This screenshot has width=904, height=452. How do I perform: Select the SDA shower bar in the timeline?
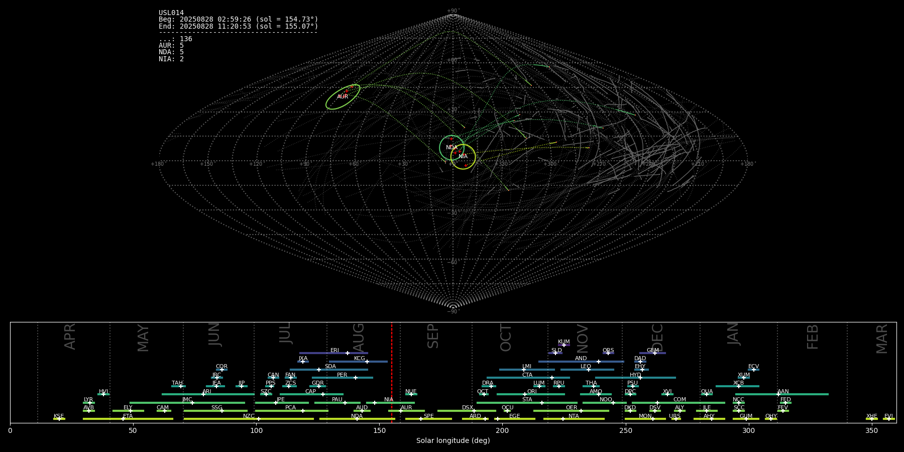[x=329, y=370]
